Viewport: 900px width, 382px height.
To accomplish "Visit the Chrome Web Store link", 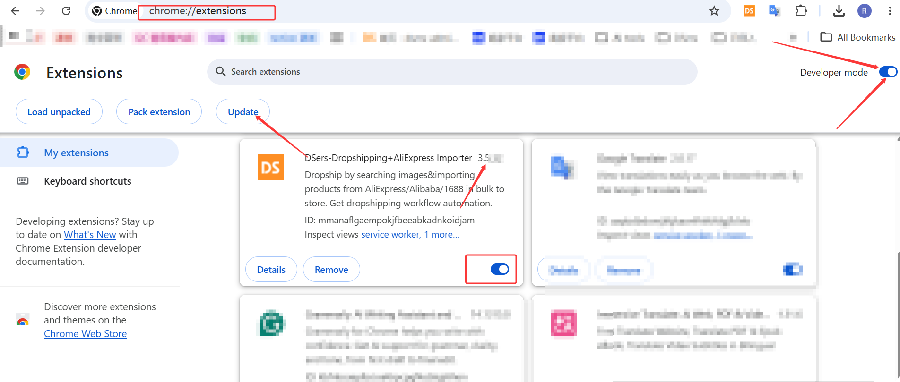I will point(86,334).
